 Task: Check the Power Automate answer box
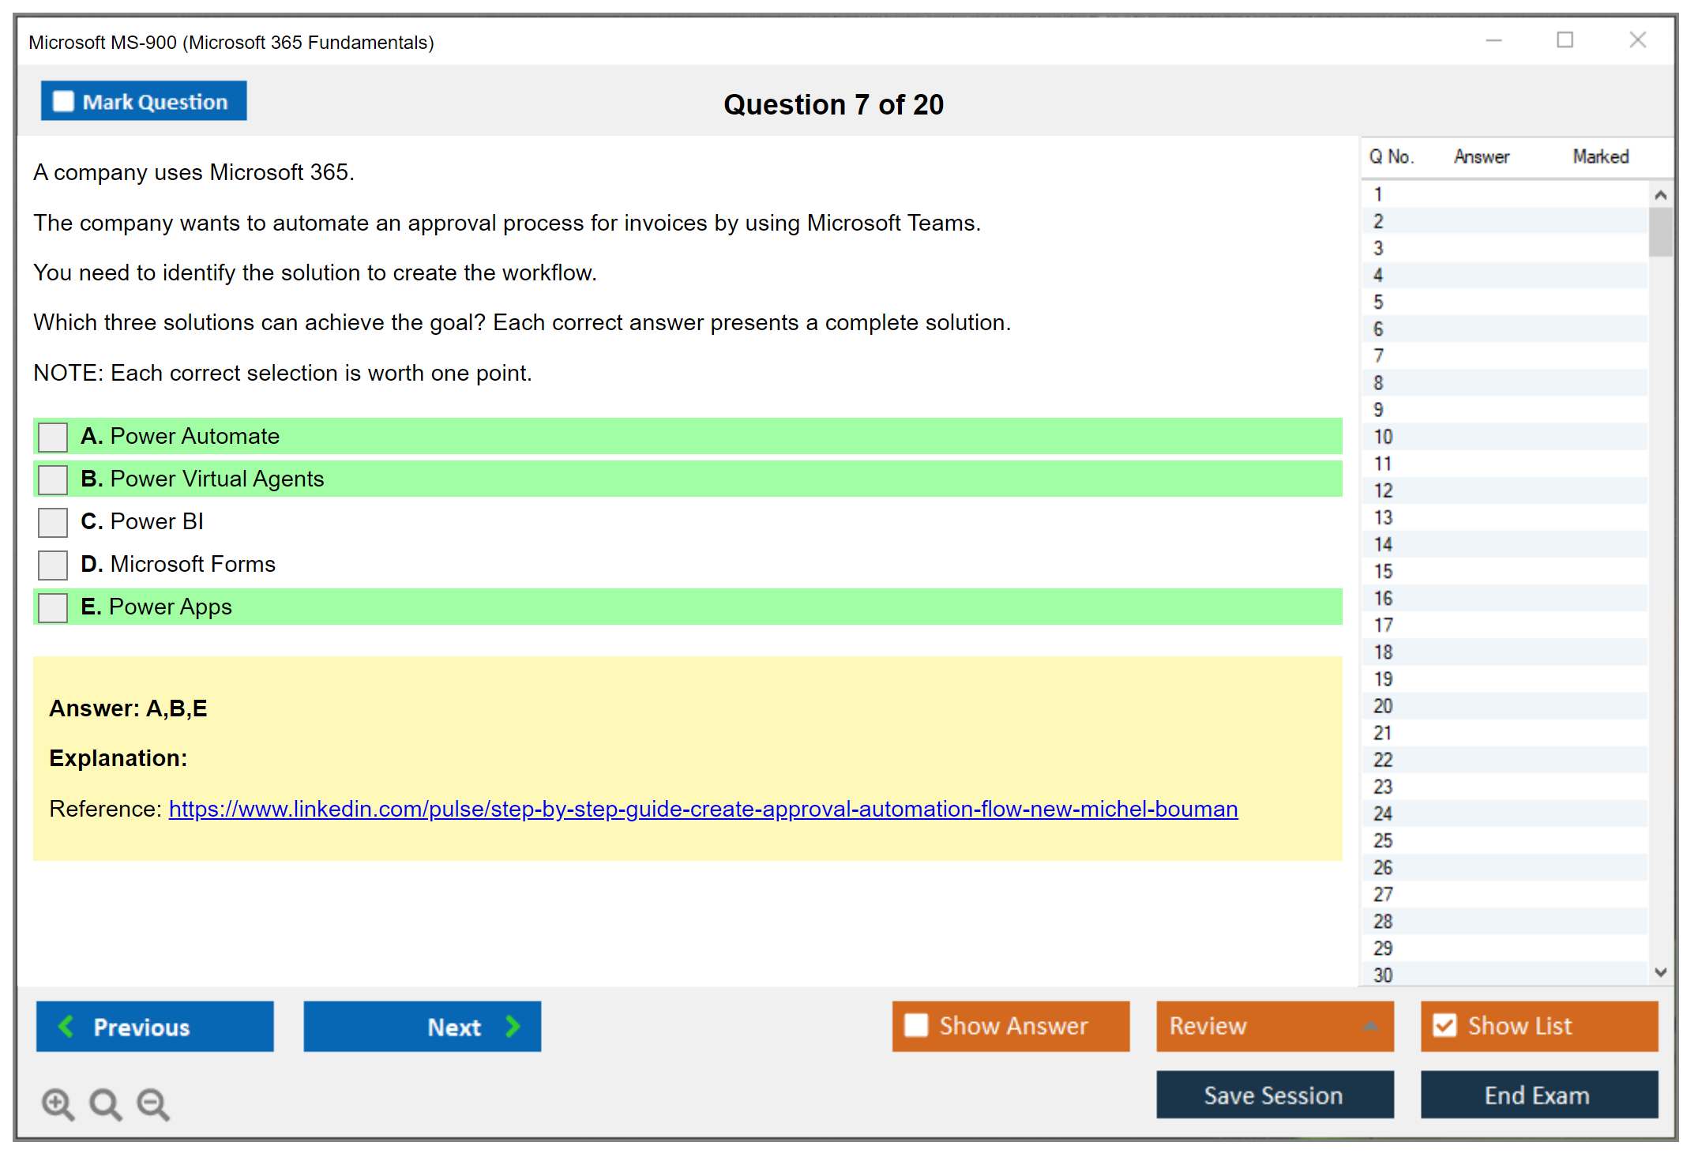(53, 437)
